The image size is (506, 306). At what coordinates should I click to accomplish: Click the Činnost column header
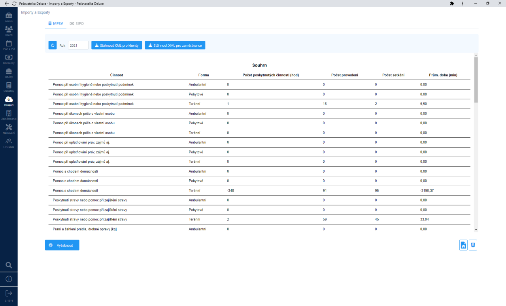coord(117,75)
